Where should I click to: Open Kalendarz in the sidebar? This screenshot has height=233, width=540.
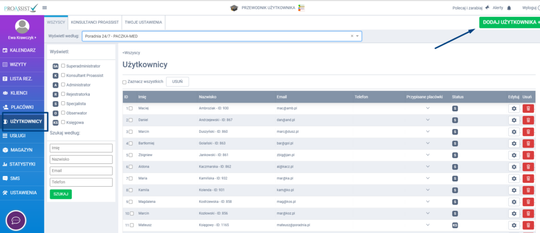point(22,50)
